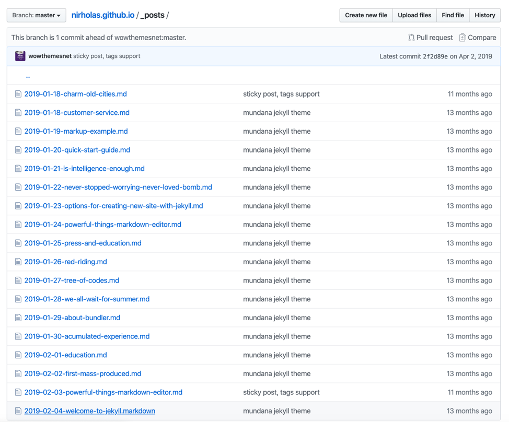Click file icon beside quick-start-guide.md
Image resolution: width=509 pixels, height=422 pixels.
pyautogui.click(x=18, y=150)
